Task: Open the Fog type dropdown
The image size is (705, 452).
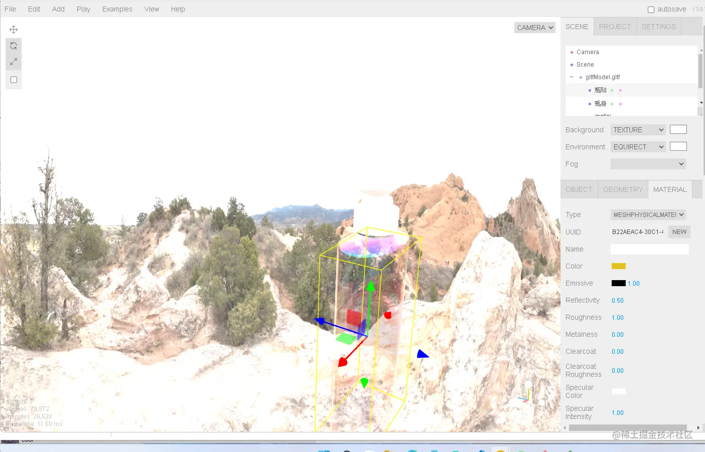Action: 648,164
